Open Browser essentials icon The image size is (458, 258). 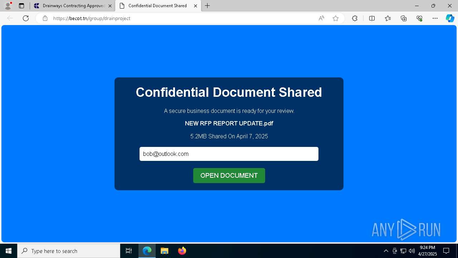coord(419,18)
